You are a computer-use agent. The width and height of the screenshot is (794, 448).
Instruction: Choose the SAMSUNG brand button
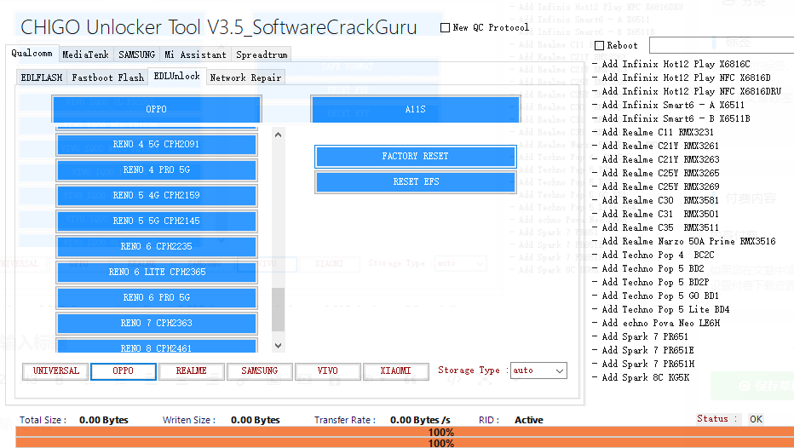point(259,371)
